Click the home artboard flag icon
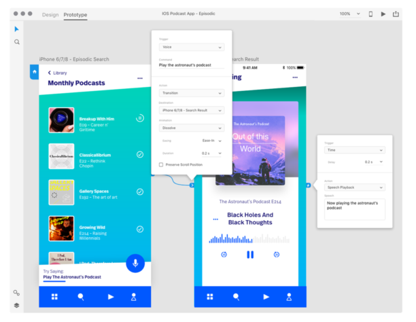 coord(35,72)
